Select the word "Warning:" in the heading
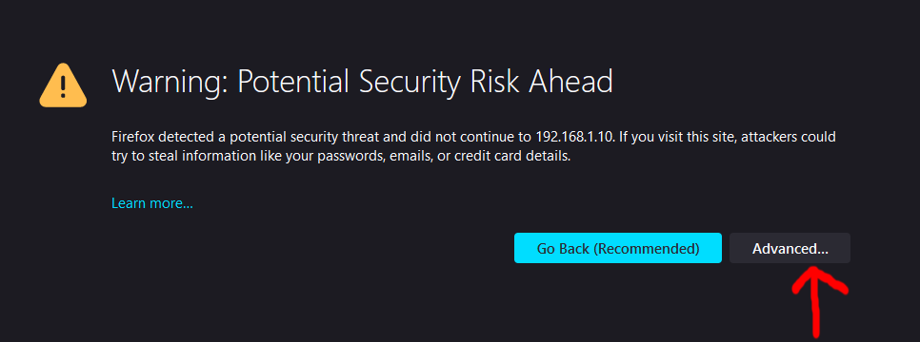 [170, 82]
